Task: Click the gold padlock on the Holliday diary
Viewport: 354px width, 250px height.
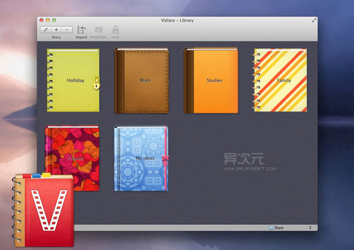Action: pyautogui.click(x=97, y=84)
